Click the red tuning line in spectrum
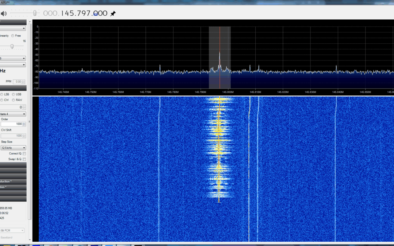The image size is (394, 246). (x=220, y=58)
